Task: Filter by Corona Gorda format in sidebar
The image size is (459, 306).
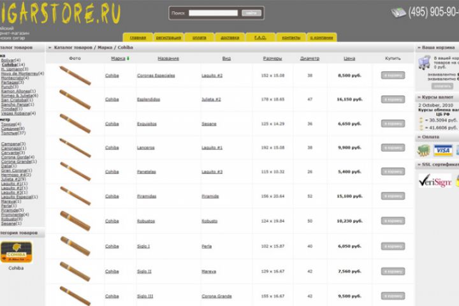Action: (15, 157)
